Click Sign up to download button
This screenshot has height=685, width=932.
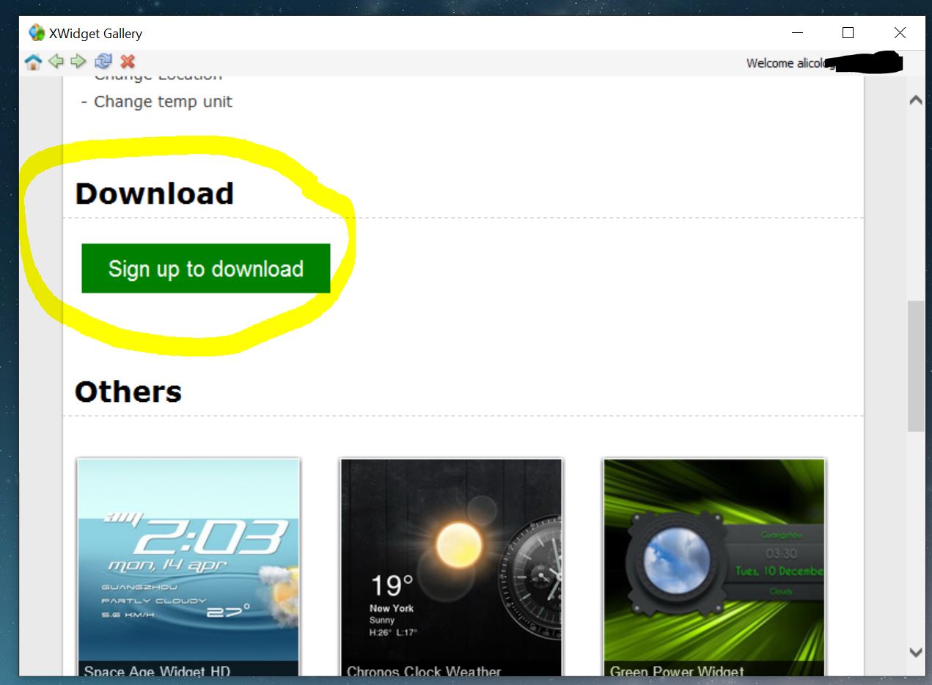pyautogui.click(x=206, y=268)
